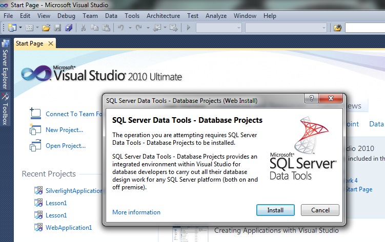Open the Solution Platforms combo box
This screenshot has width=385, height=242.
click(286, 28)
